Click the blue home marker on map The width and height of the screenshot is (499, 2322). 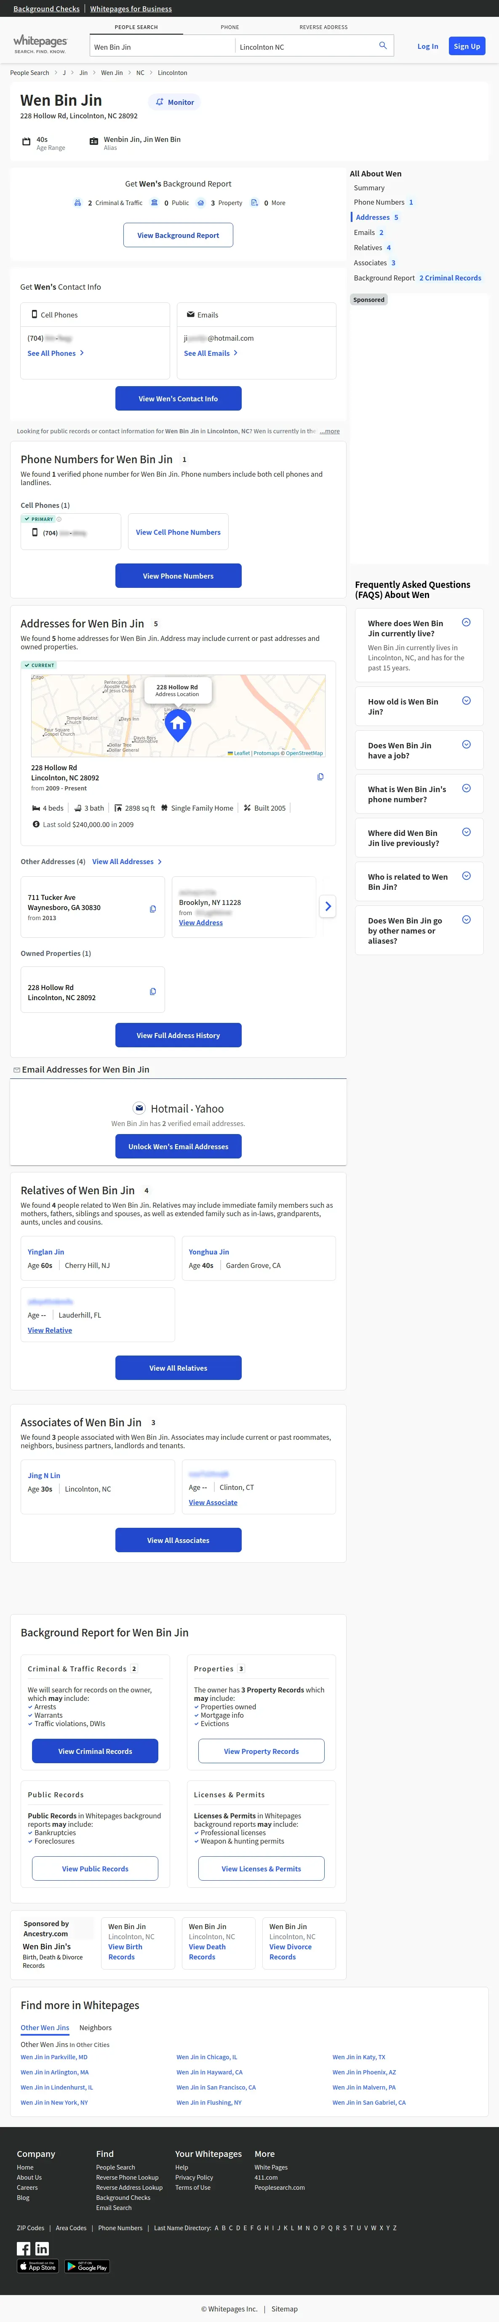177,724
